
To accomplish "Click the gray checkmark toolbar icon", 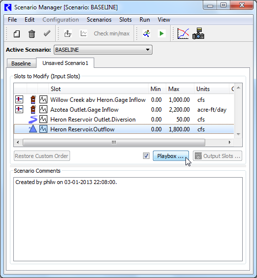I will tap(47, 33).
